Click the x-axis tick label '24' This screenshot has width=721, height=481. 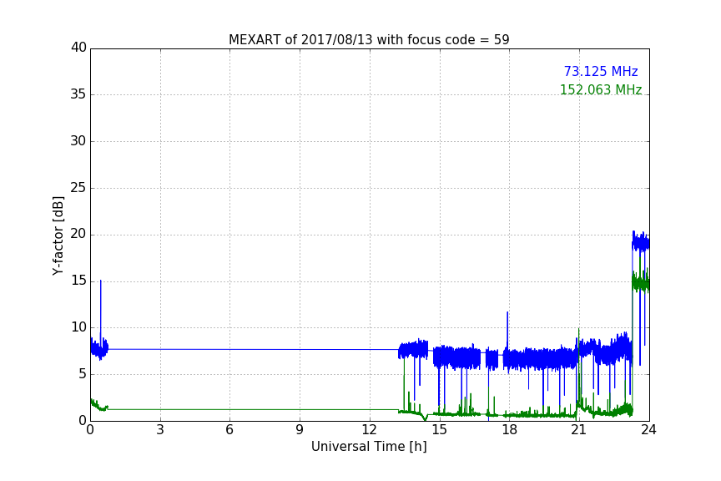tap(648, 430)
